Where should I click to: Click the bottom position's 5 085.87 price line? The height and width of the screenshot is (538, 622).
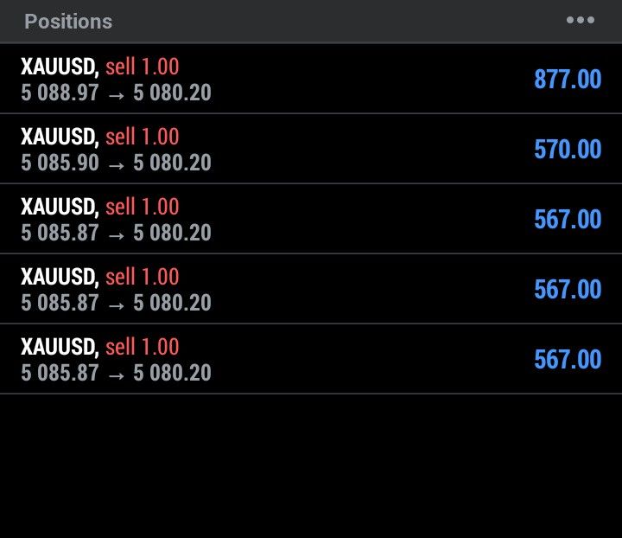[116, 373]
